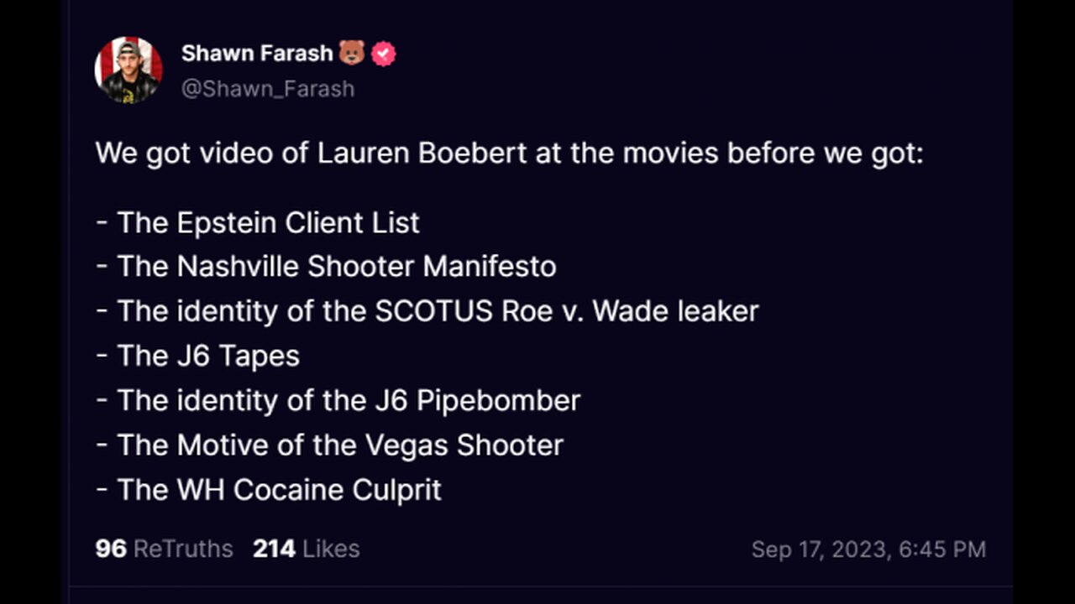Image resolution: width=1075 pixels, height=604 pixels.
Task: Click Shawn Farash's profile avatar
Action: pyautogui.click(x=128, y=70)
